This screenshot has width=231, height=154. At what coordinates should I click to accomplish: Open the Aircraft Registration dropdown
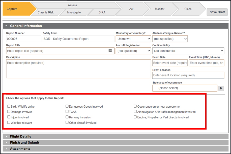(x=133, y=51)
